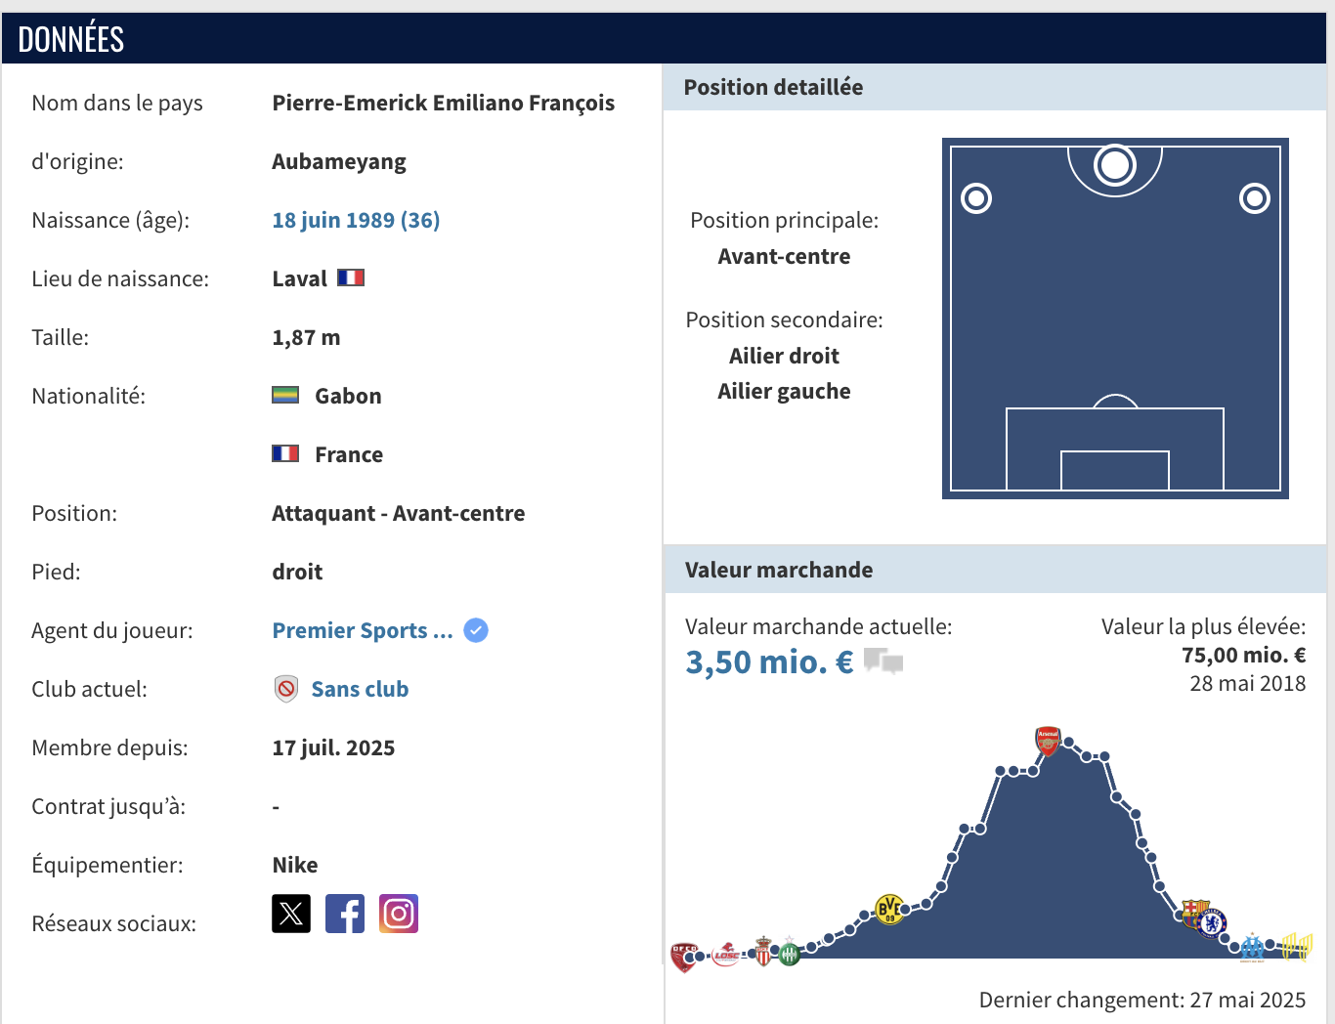Open the Premier Sports agent link
This screenshot has height=1024, width=1335.
(362, 630)
